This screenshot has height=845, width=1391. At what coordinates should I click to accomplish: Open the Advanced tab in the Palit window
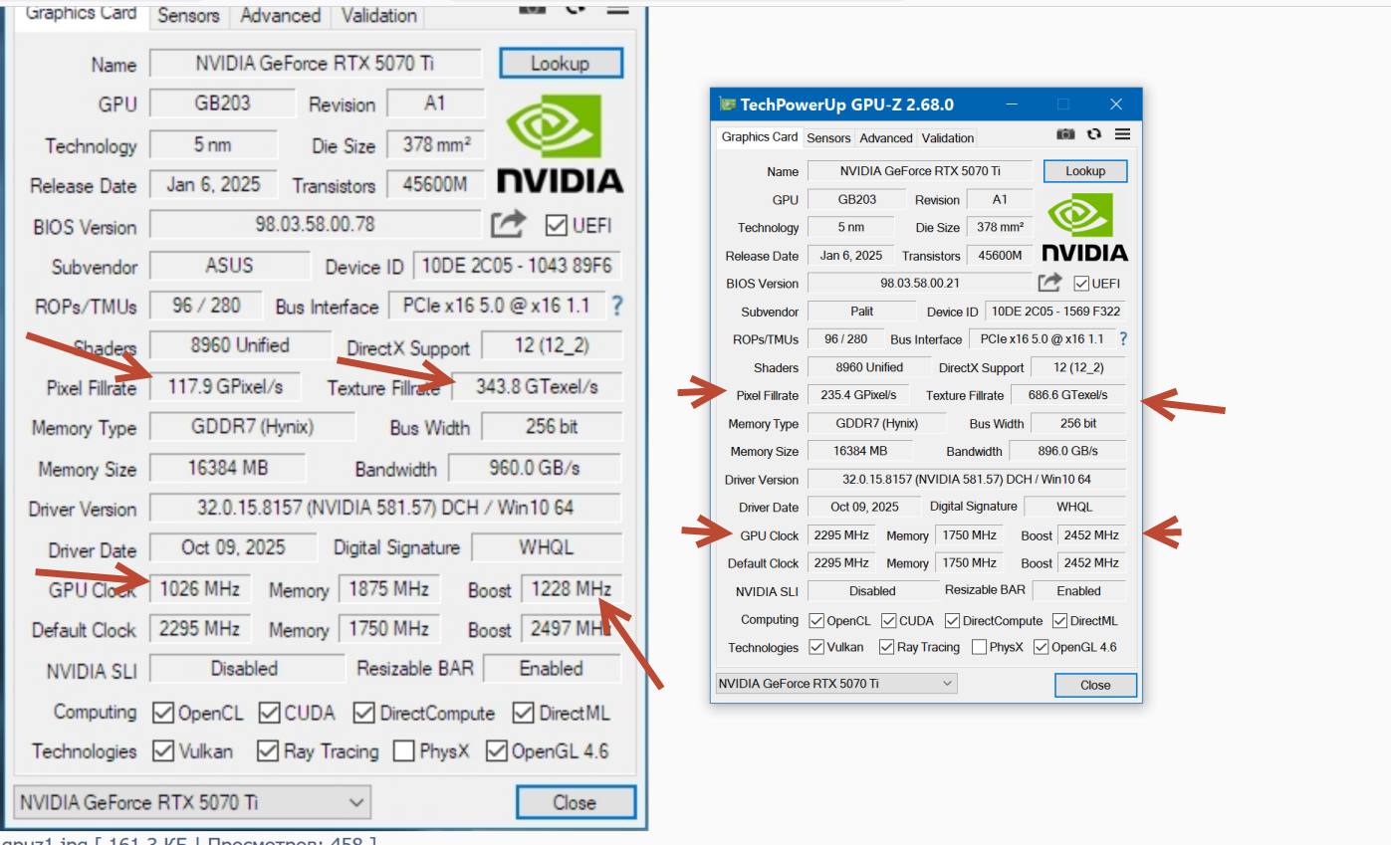tap(886, 138)
